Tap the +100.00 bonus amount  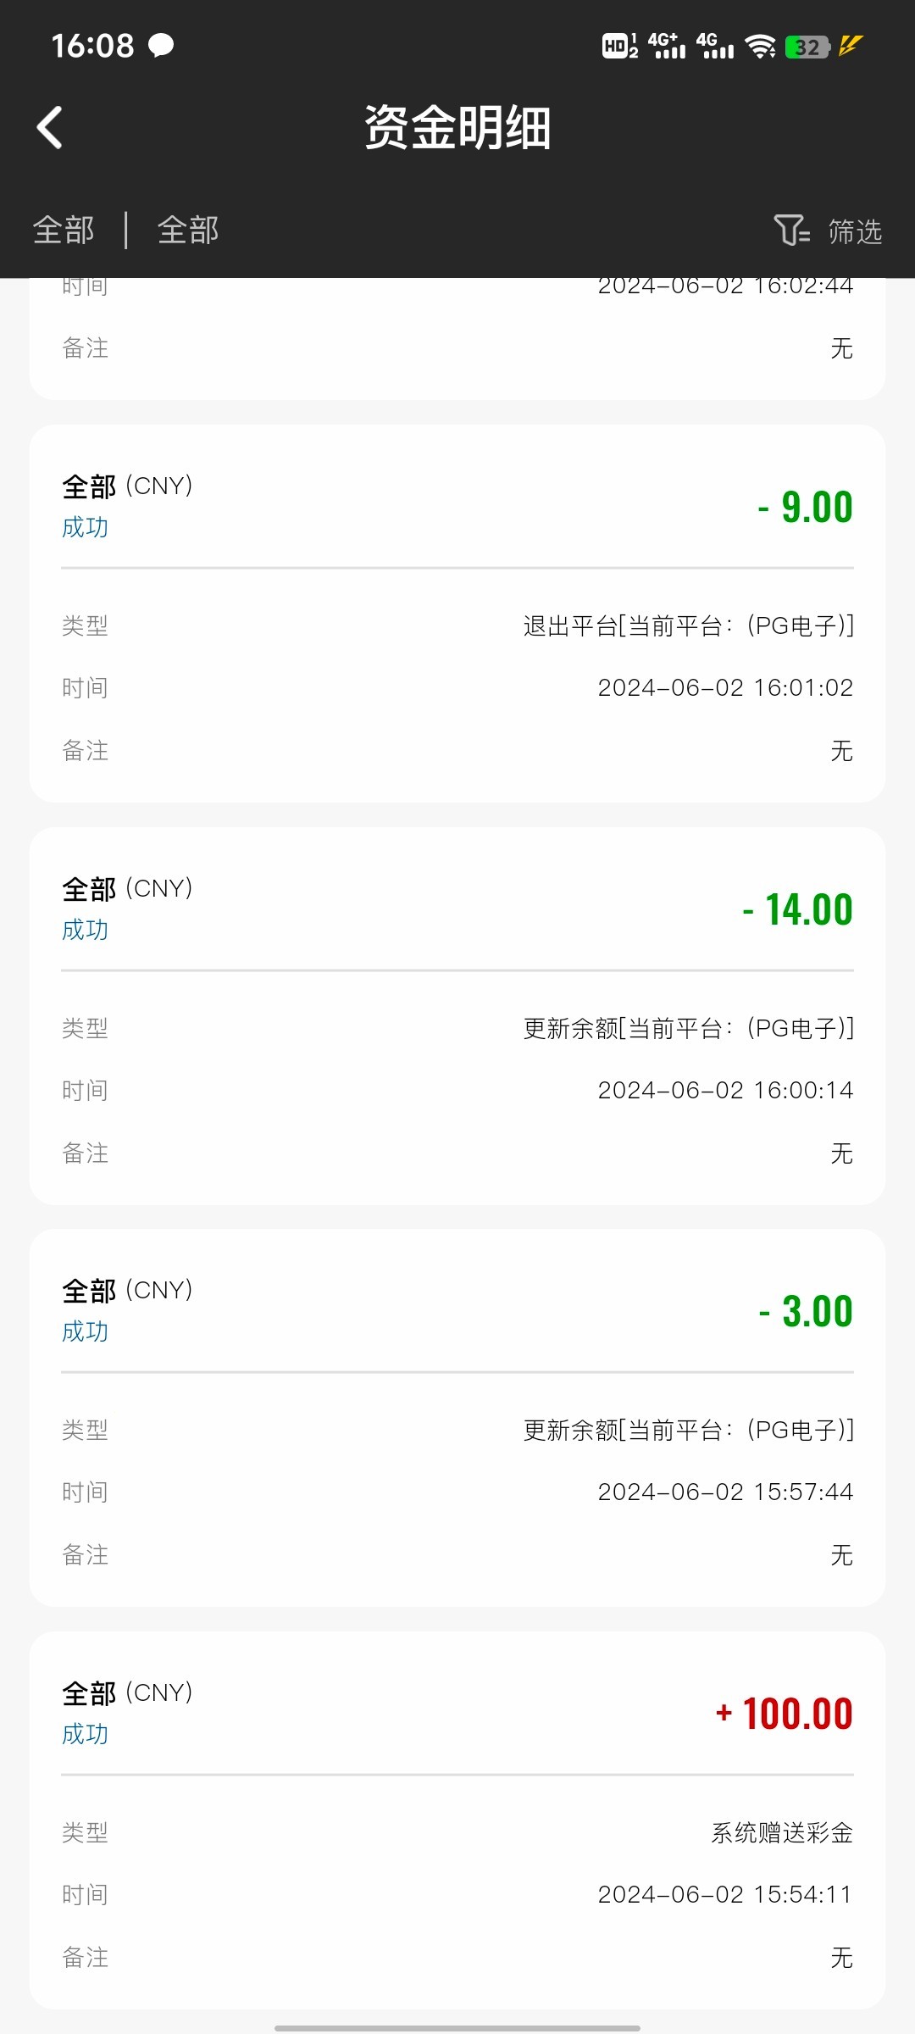click(785, 1714)
